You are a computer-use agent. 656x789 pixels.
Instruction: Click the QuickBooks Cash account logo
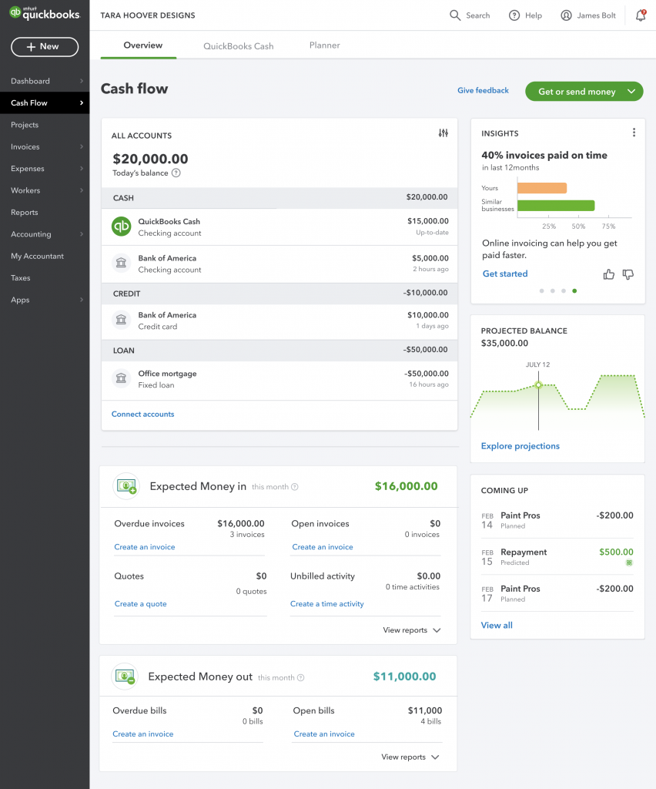[121, 227]
